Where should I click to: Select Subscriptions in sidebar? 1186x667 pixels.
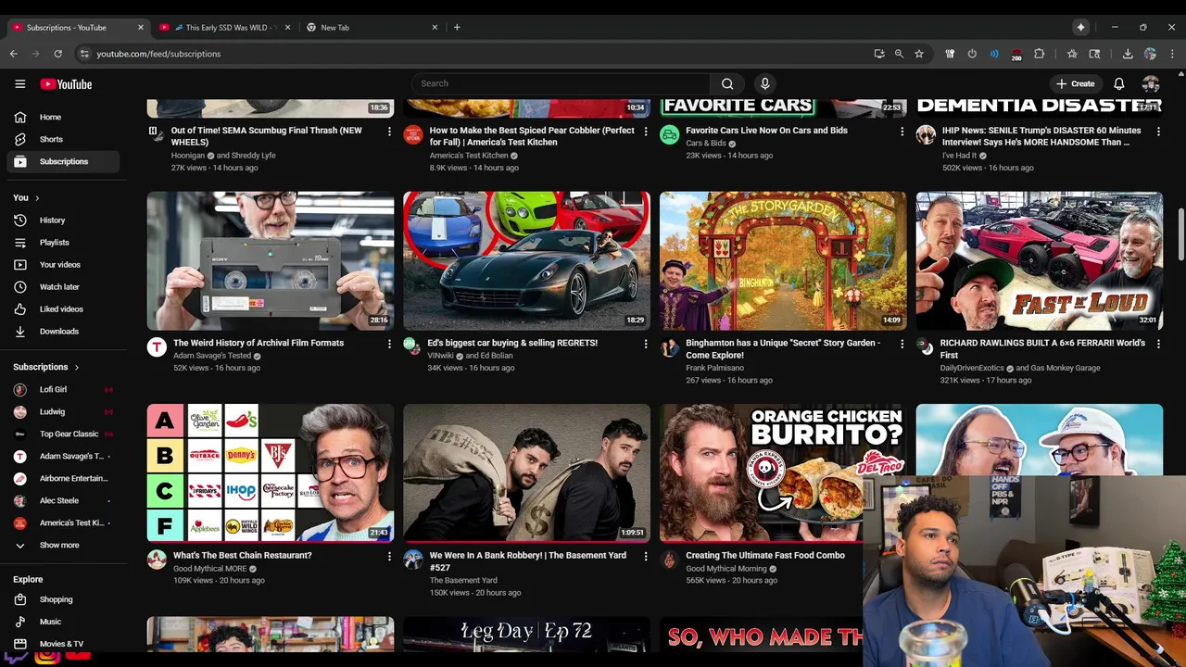[63, 161]
